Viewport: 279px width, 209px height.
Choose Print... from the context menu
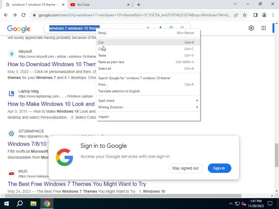[x=148, y=85]
